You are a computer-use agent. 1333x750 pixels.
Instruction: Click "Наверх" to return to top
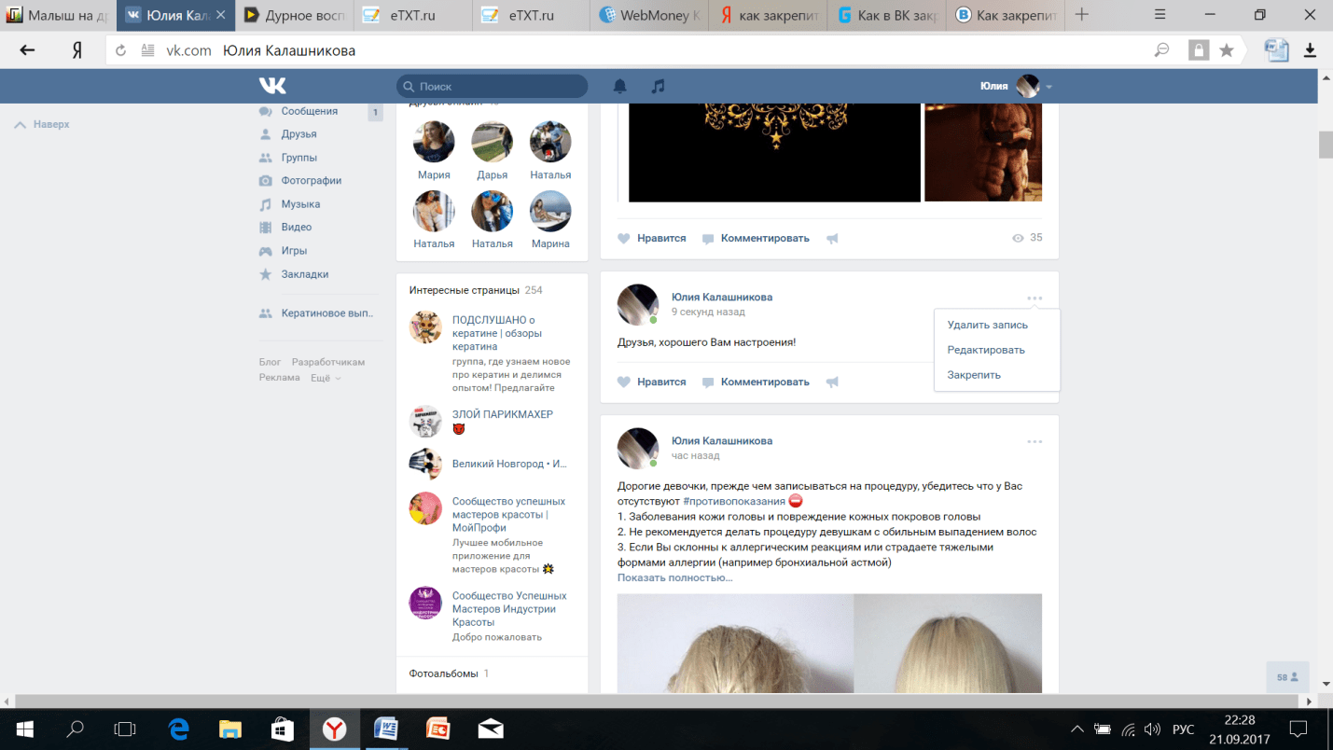[42, 124]
